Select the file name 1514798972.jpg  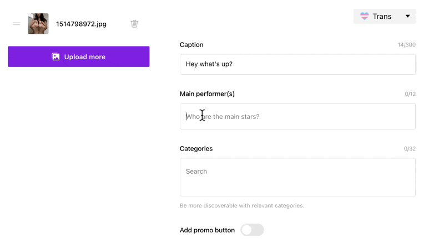[81, 24]
